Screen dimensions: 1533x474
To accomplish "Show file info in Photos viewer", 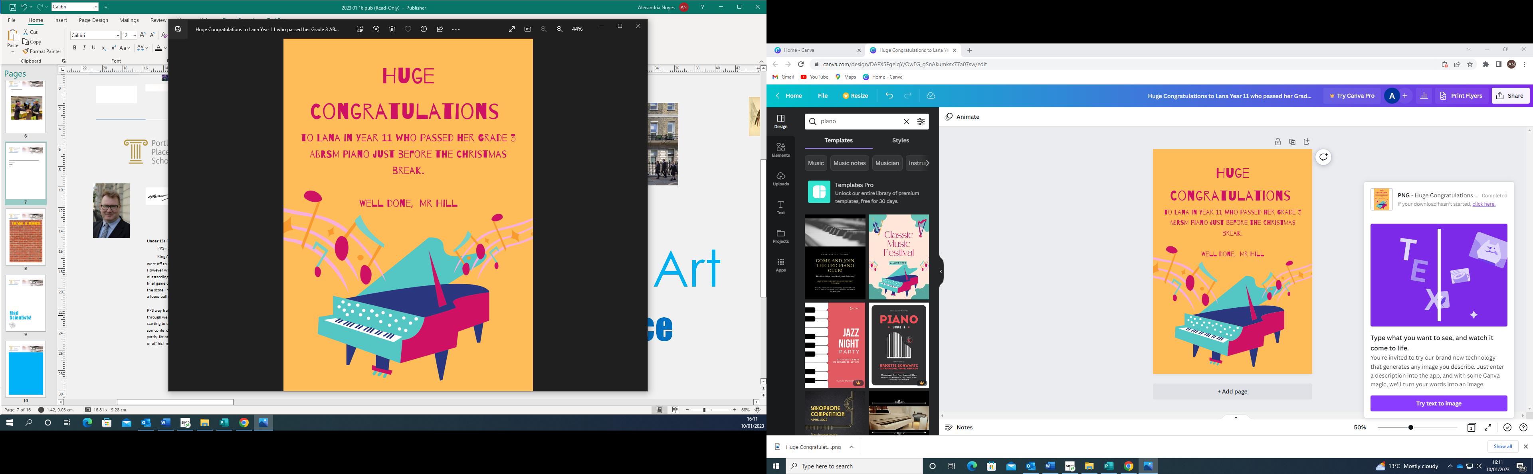I will coord(424,29).
